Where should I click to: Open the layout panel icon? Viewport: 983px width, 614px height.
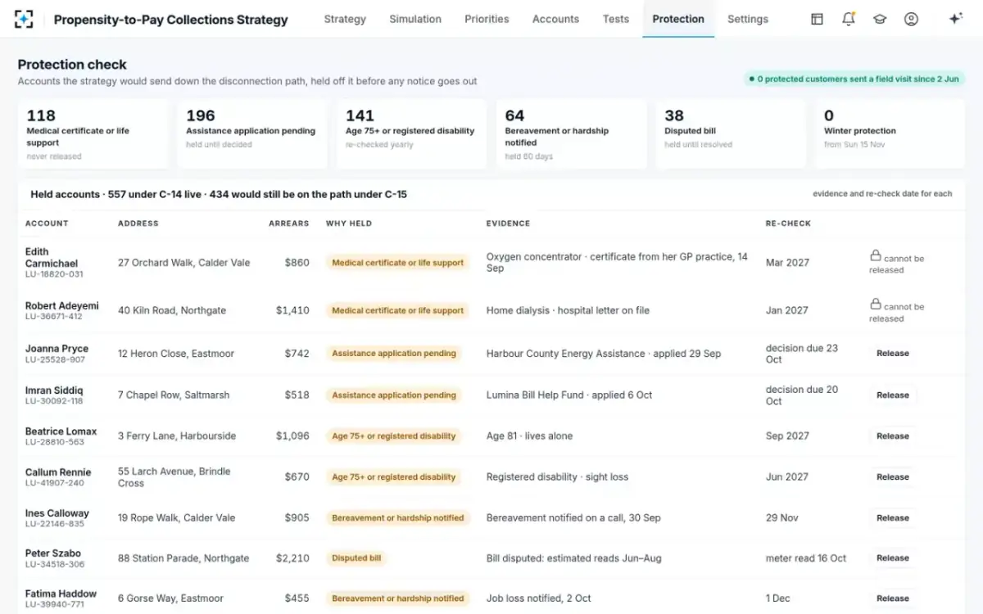817,19
